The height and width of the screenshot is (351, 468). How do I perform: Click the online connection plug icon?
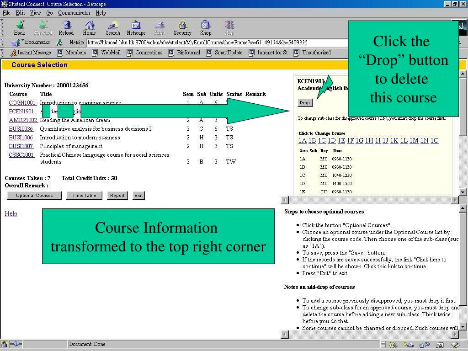click(16, 344)
